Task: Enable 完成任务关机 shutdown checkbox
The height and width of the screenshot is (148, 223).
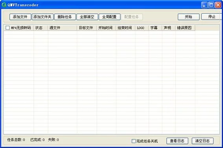Action: (134, 141)
